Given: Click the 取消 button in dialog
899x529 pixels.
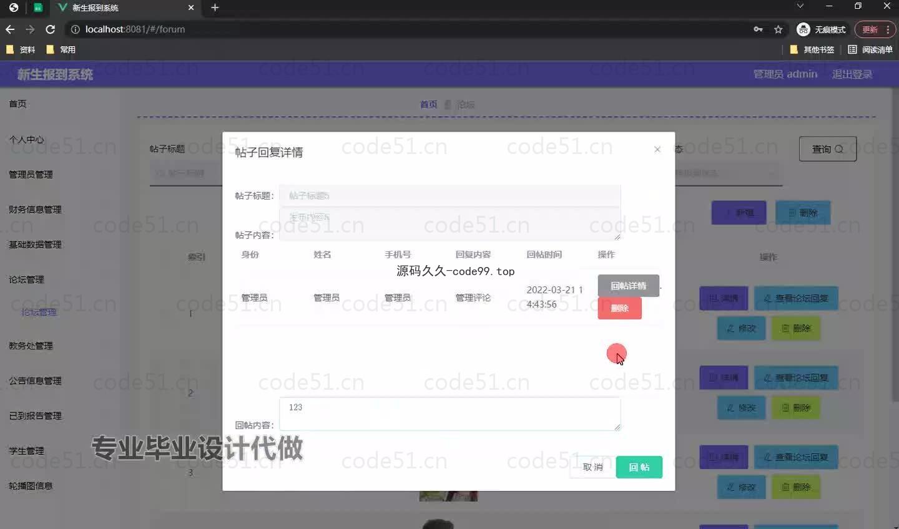Looking at the screenshot, I should [x=592, y=467].
